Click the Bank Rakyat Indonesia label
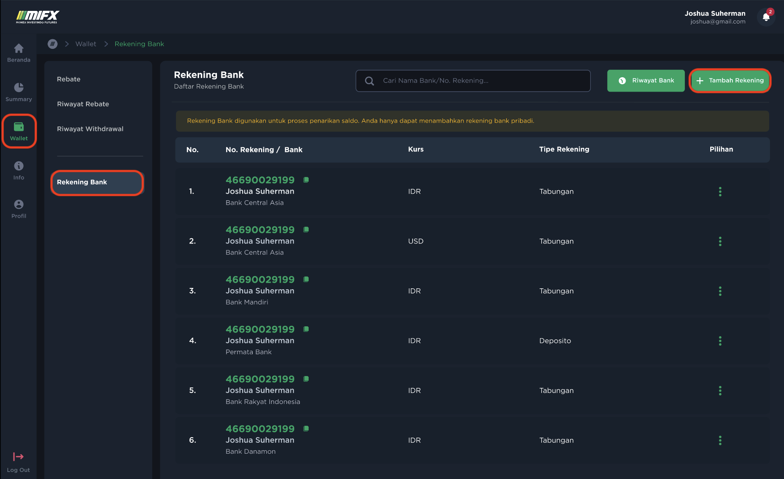 click(x=263, y=402)
